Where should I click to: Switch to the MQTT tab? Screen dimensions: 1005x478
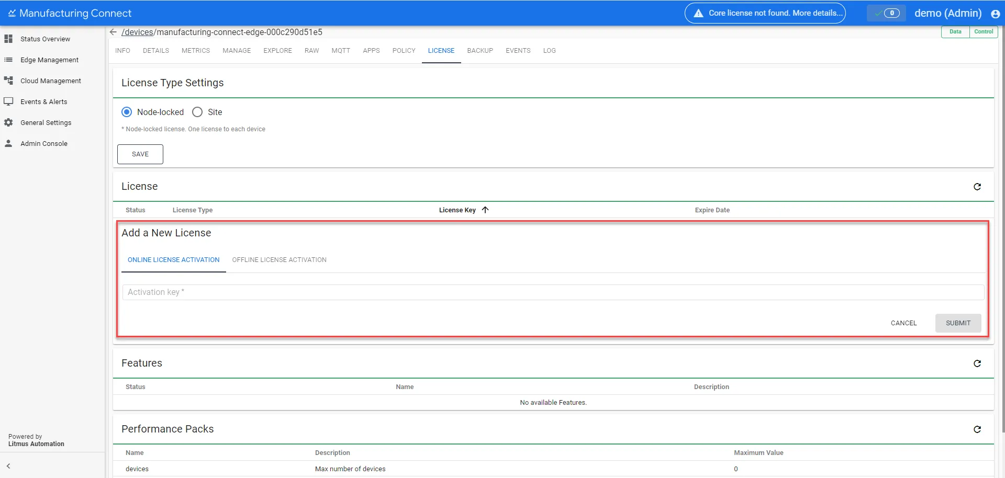341,51
